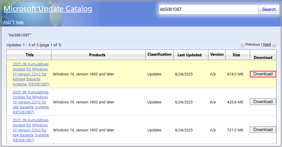282x147 pixels.
Task: Click the Search button
Action: tap(269, 9)
